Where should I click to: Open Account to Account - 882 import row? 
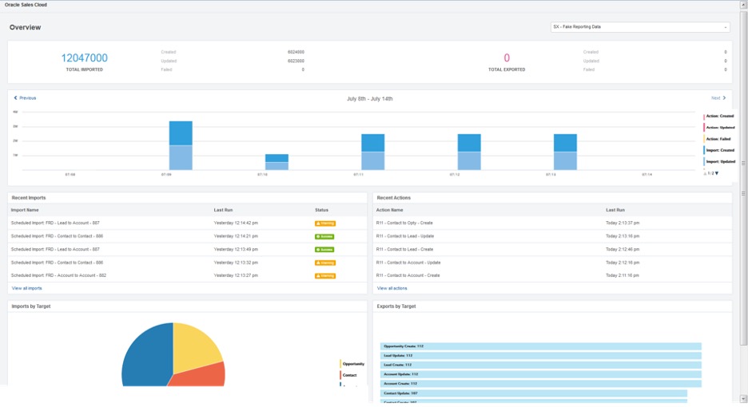tap(58, 275)
